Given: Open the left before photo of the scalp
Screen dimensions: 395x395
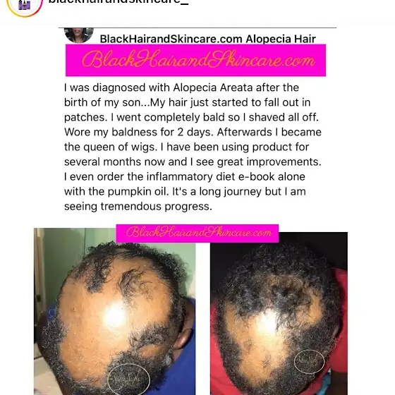Looking at the screenshot, I should pyautogui.click(x=114, y=311).
